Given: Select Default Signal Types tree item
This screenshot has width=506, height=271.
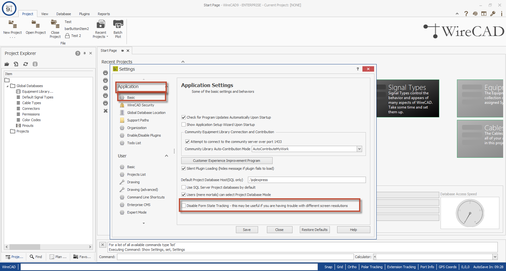Looking at the screenshot, I should pyautogui.click(x=38, y=97).
